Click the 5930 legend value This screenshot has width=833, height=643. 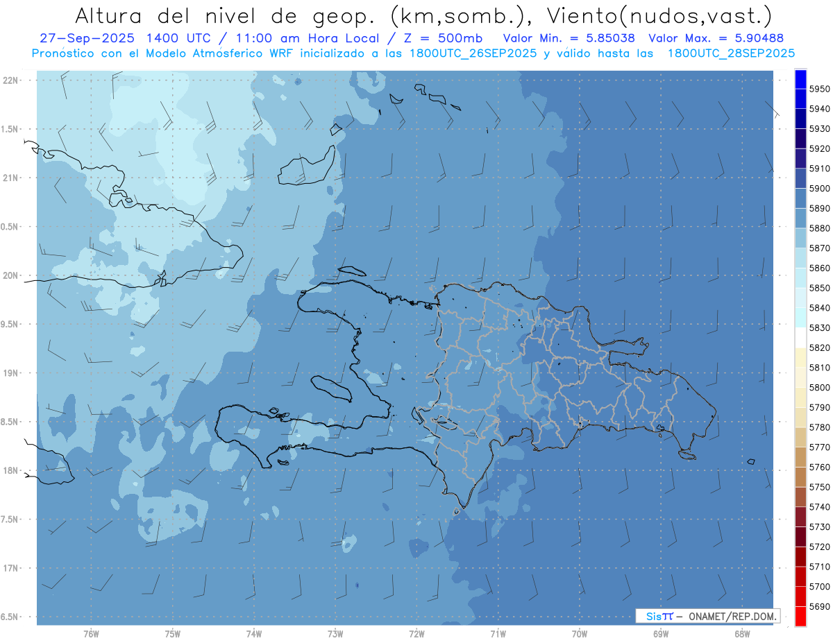[x=819, y=129]
